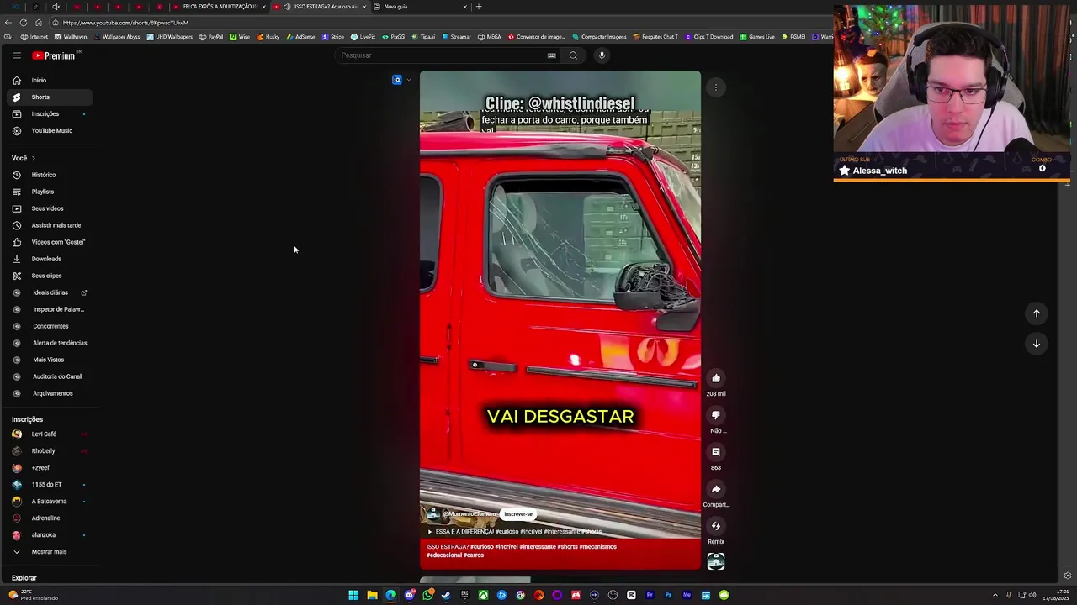Screen dimensions: 1077x605
Task: Expand the Você section chevron
Action: (x=33, y=158)
